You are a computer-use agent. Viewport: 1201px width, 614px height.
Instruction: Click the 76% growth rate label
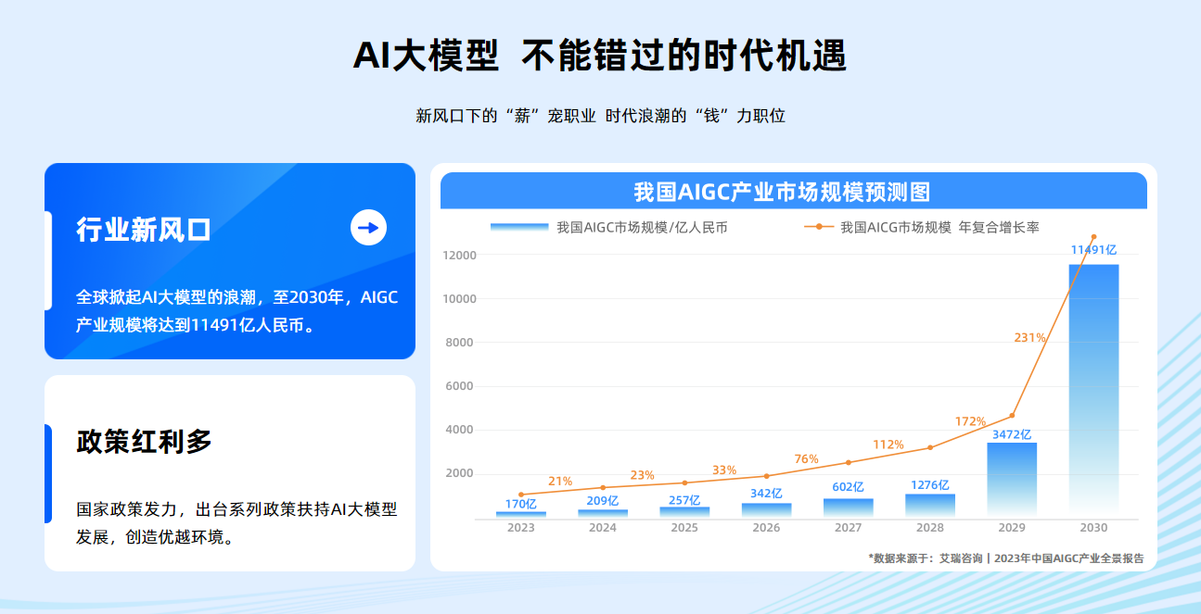[807, 459]
